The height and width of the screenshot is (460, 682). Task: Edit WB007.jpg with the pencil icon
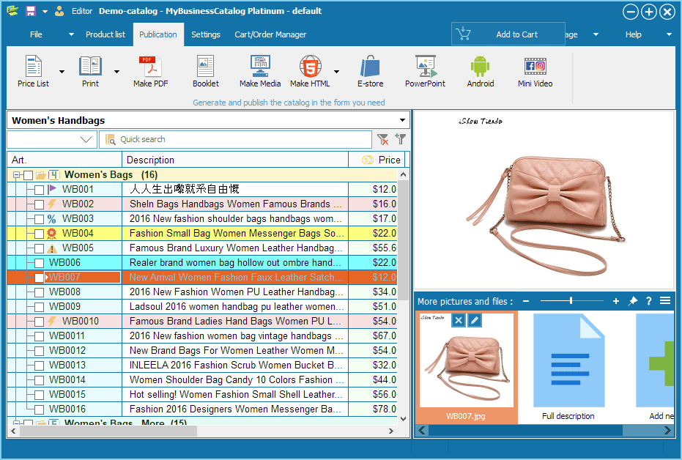tap(475, 320)
